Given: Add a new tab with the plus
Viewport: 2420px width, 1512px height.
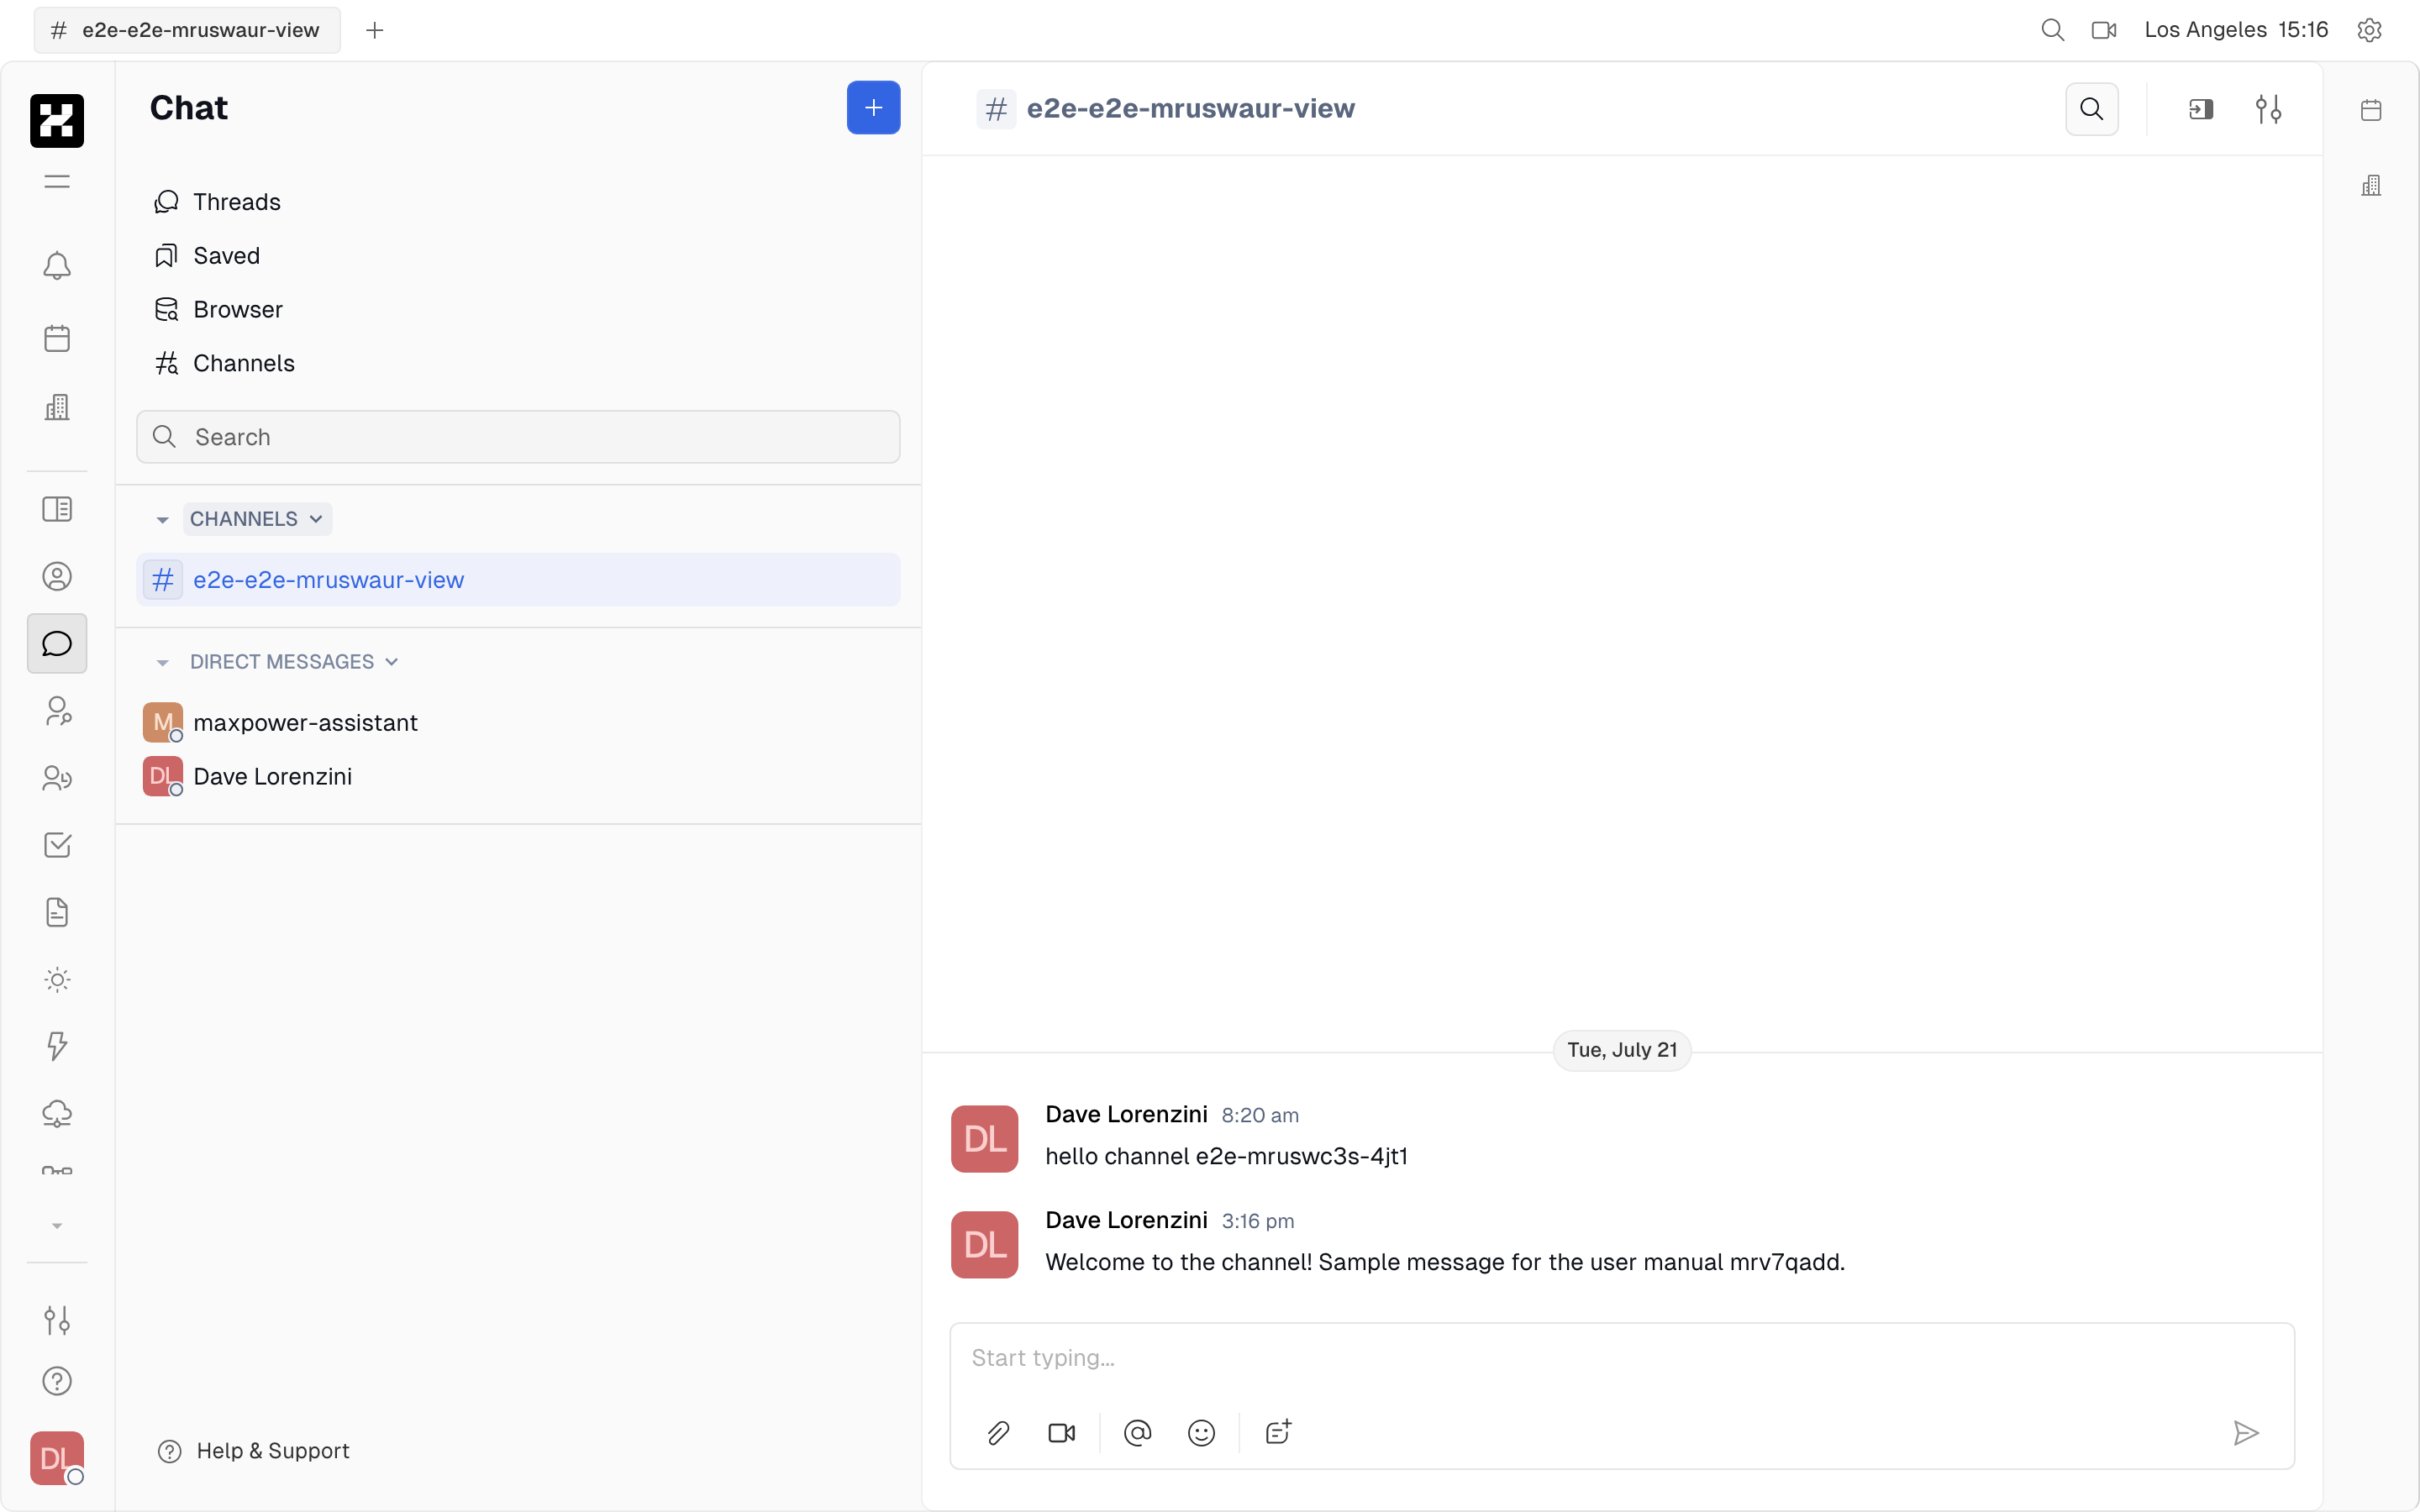Looking at the screenshot, I should [x=375, y=30].
